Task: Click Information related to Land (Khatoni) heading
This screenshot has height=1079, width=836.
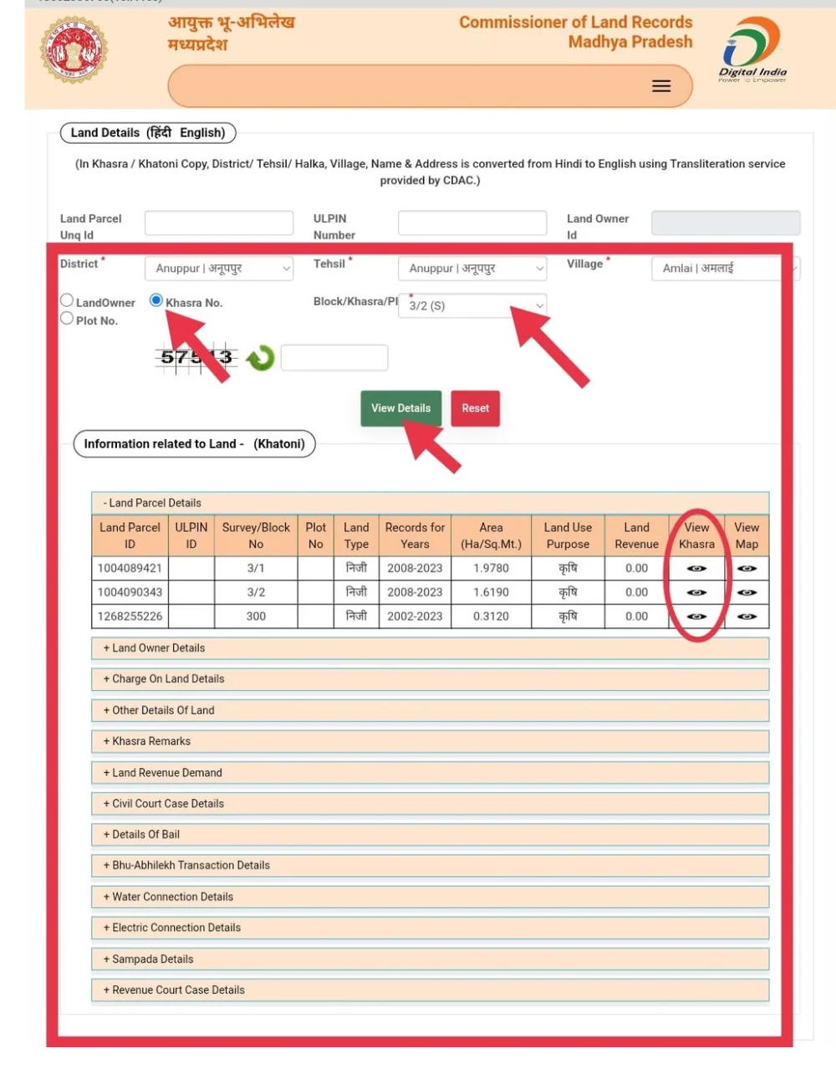Action: click(x=194, y=444)
